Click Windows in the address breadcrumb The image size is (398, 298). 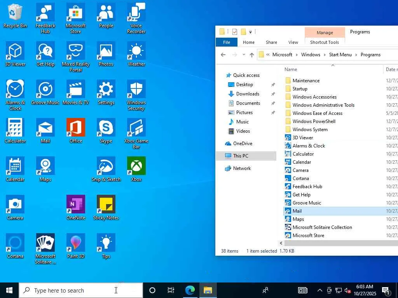pyautogui.click(x=311, y=55)
